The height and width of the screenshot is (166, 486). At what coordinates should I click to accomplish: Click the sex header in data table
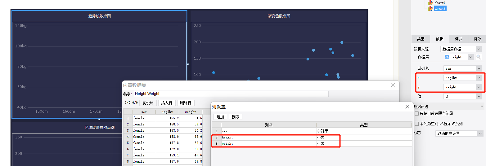pos(144,112)
